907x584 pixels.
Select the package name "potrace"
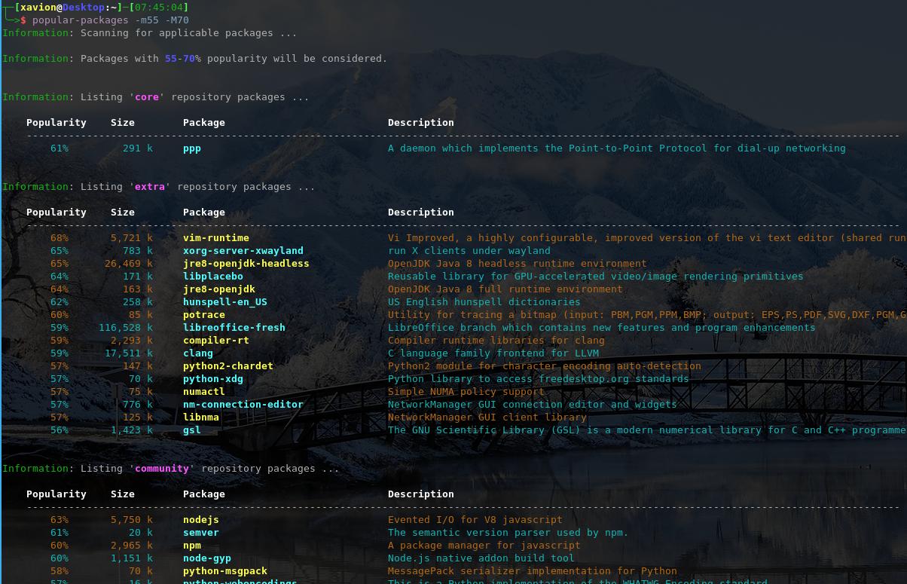click(204, 315)
